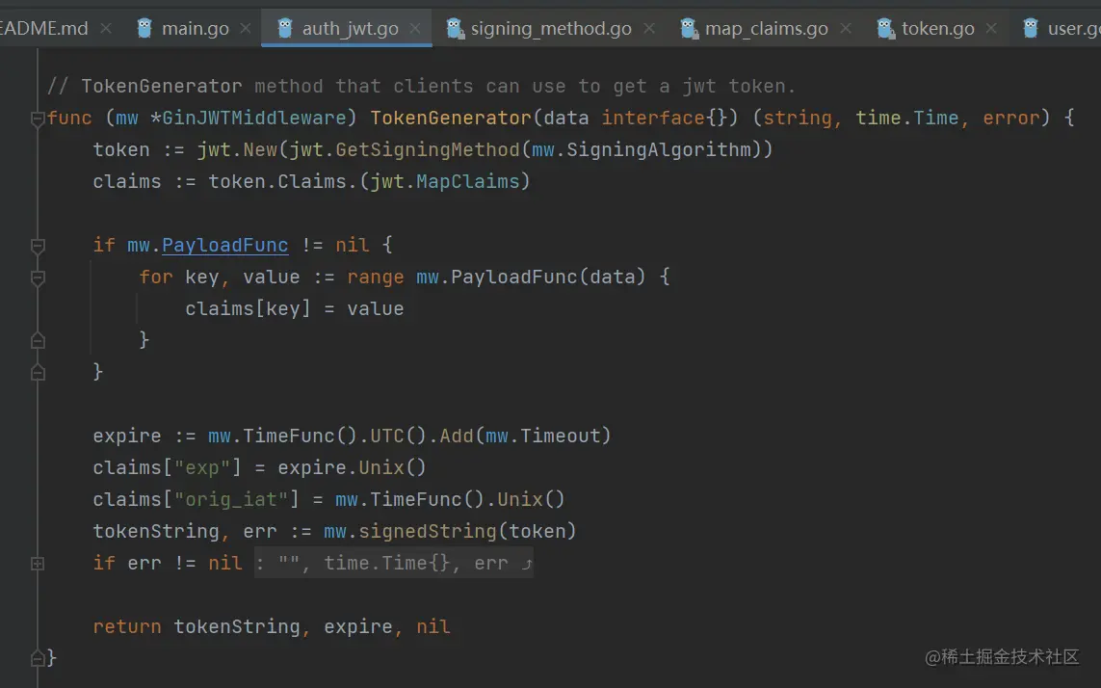Switch to the map_claims.go tab
Image resolution: width=1101 pixels, height=688 pixels.
766,29
